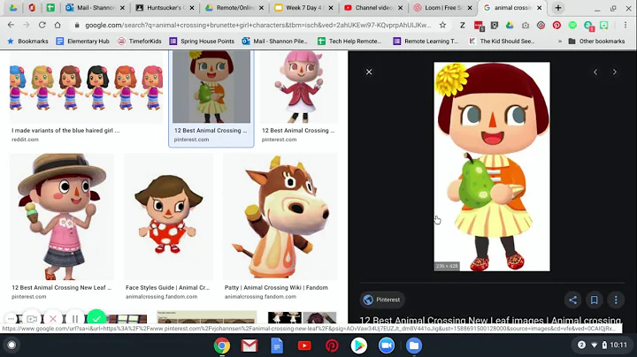Open notifications count in tray
Screen dimensions: 637x357
click(581, 345)
